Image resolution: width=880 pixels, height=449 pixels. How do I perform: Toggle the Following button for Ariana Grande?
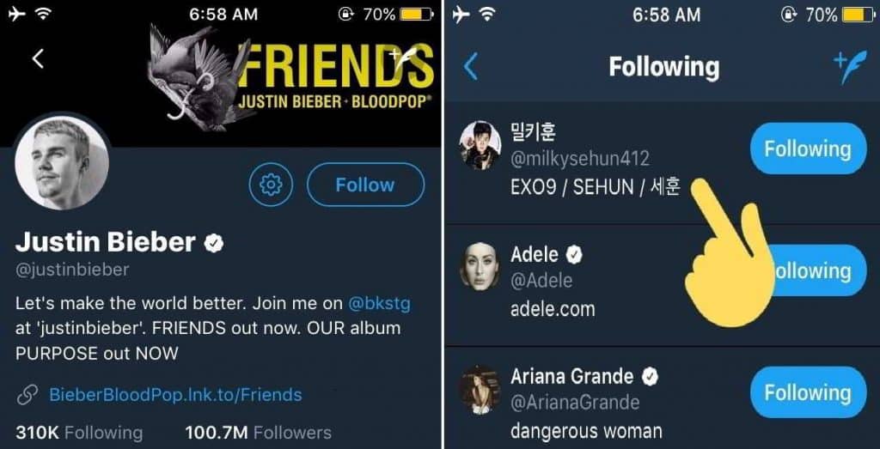tap(807, 392)
